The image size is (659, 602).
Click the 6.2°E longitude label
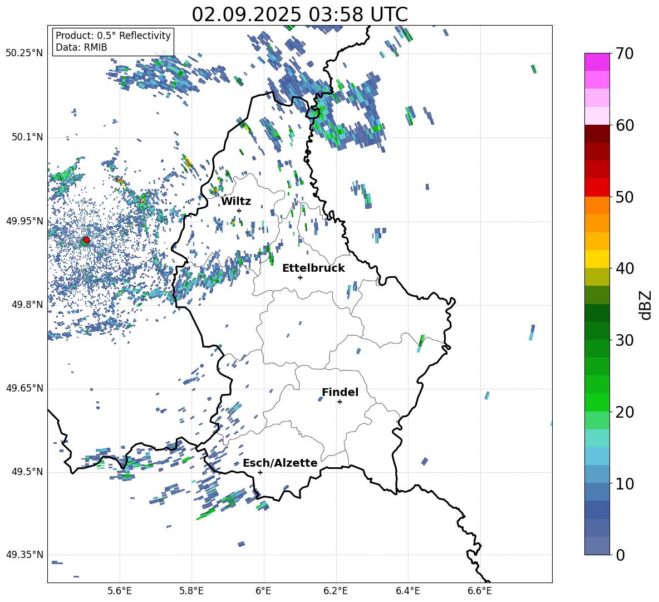tap(336, 591)
